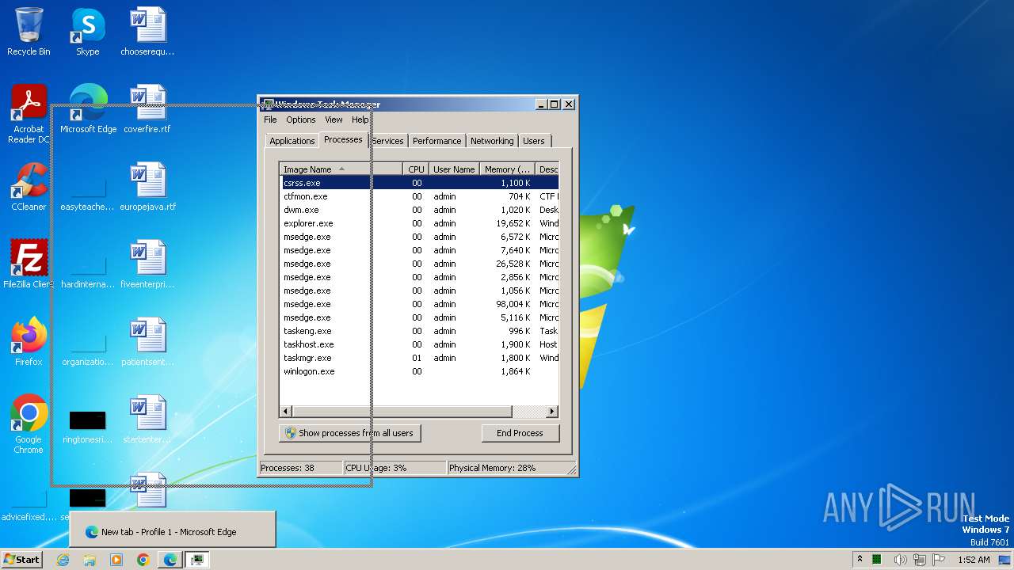Select the europejava.rtf document icon

click(147, 187)
